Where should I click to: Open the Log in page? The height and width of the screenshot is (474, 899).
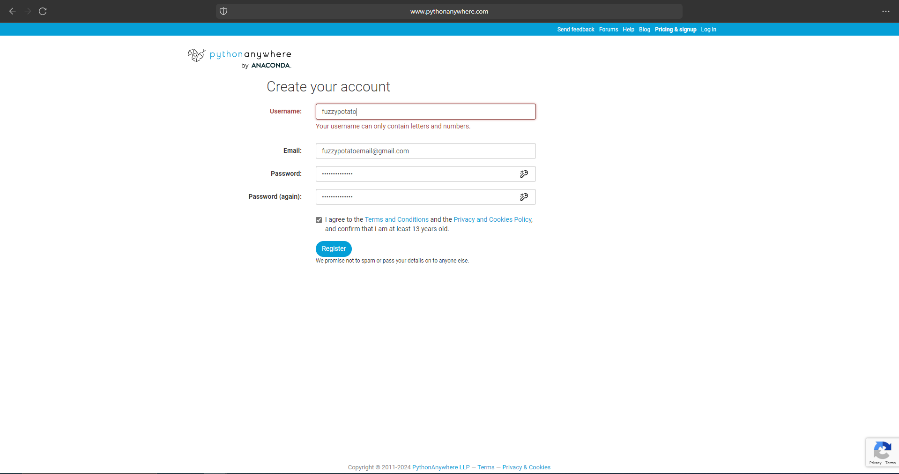(708, 29)
